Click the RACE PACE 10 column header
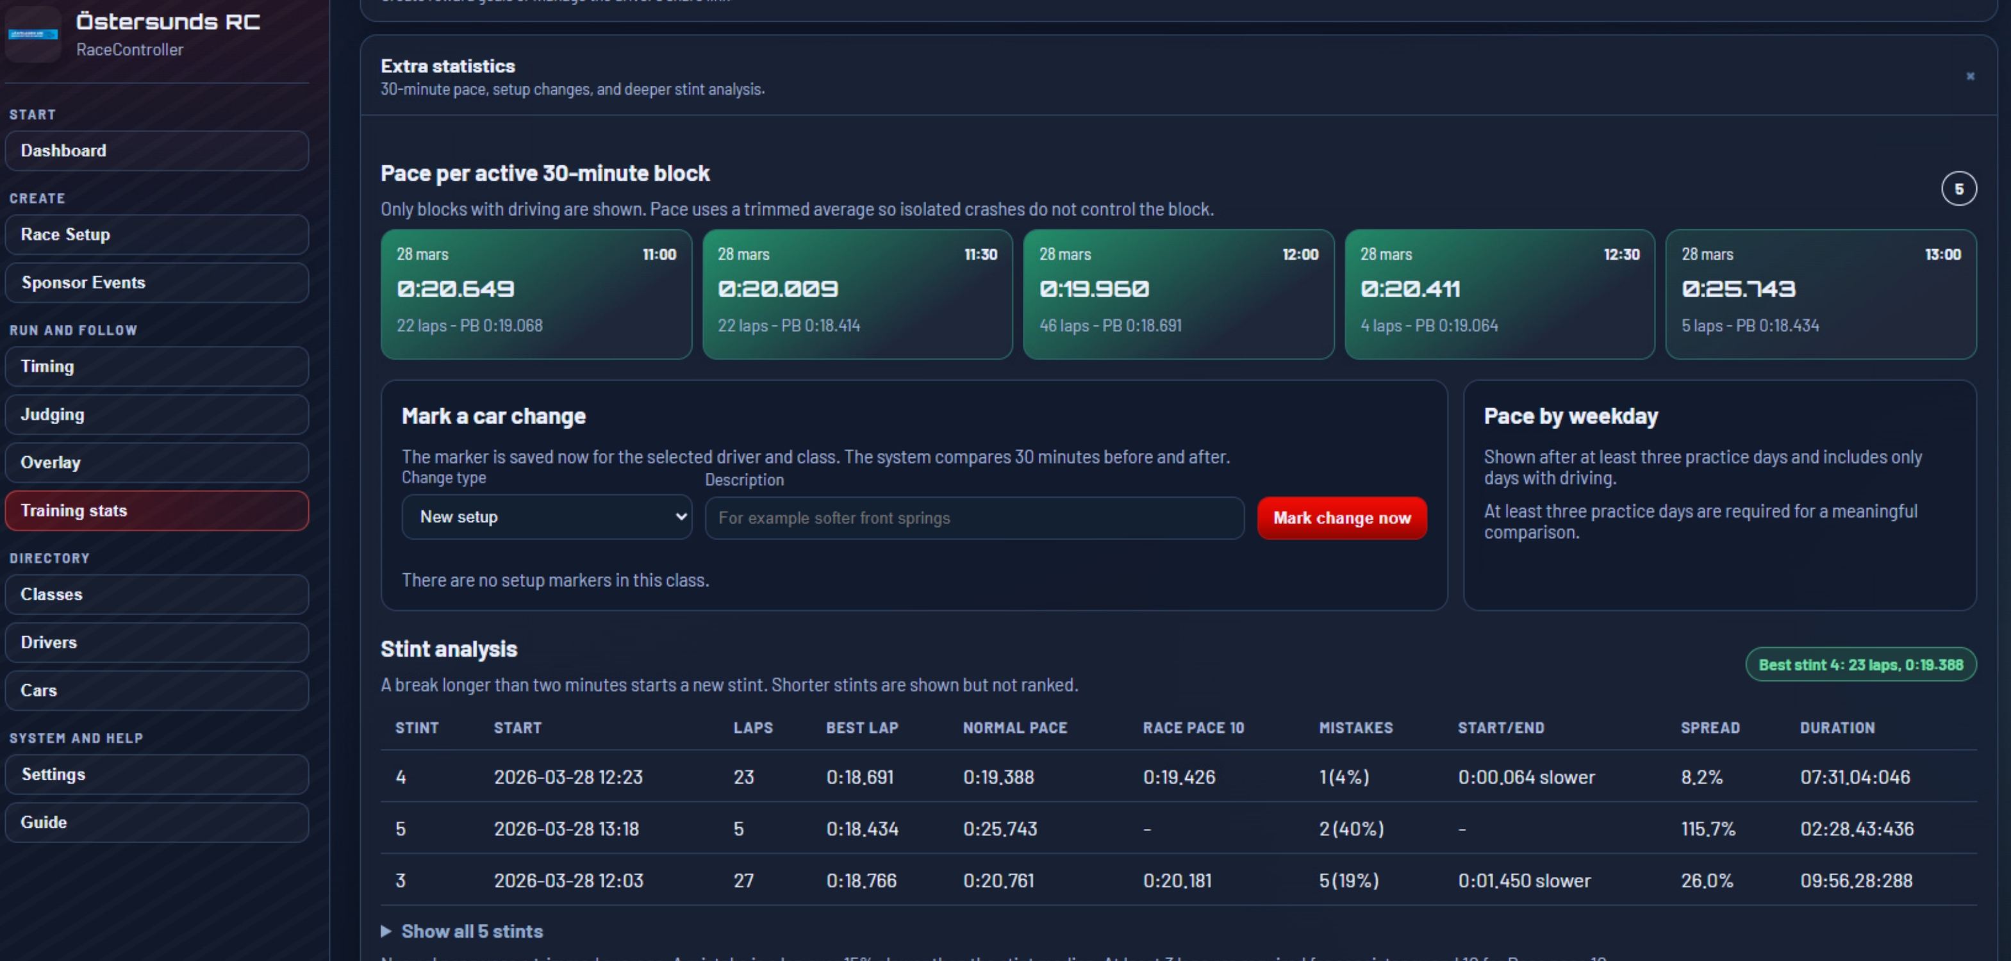This screenshot has width=2011, height=961. point(1194,728)
